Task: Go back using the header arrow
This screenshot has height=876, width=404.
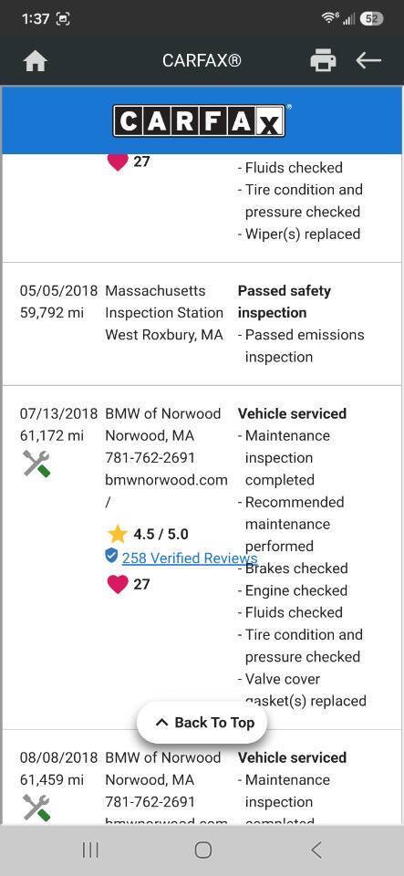Action: [368, 60]
